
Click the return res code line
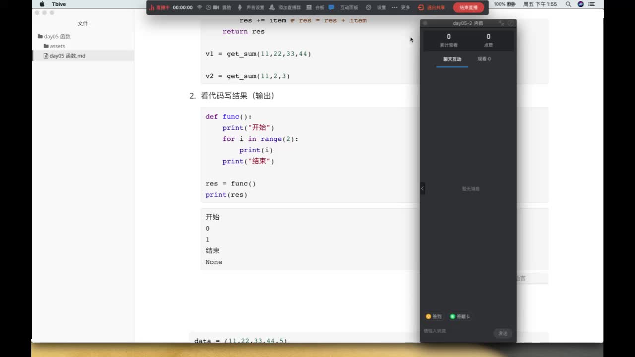pyautogui.click(x=244, y=31)
